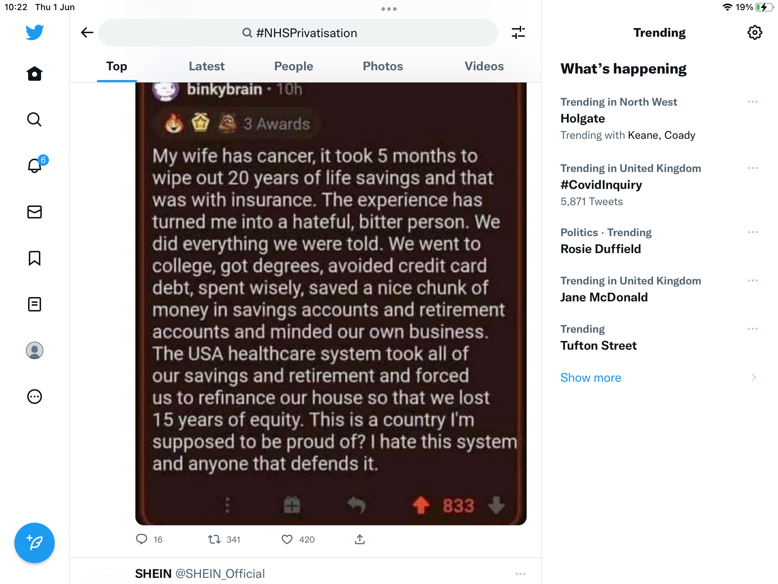Switch to the Latest tab

pyautogui.click(x=206, y=66)
